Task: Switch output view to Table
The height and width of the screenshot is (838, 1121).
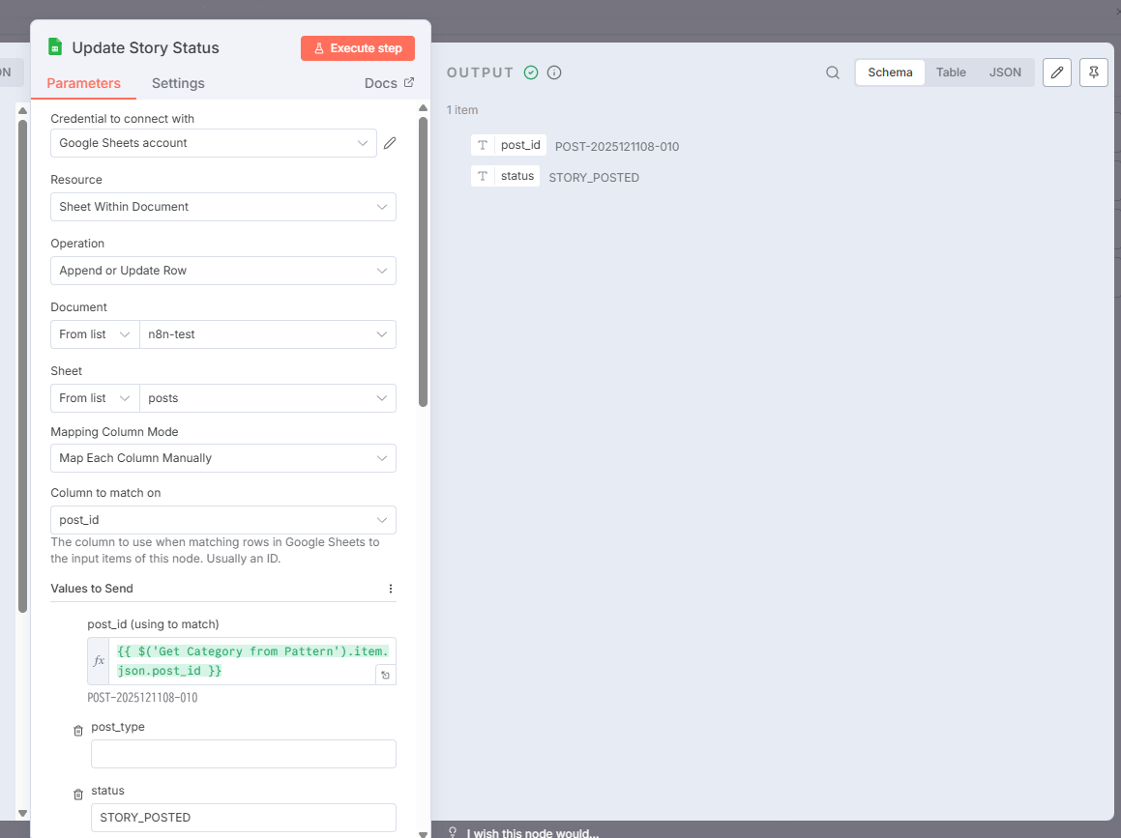Action: [951, 72]
